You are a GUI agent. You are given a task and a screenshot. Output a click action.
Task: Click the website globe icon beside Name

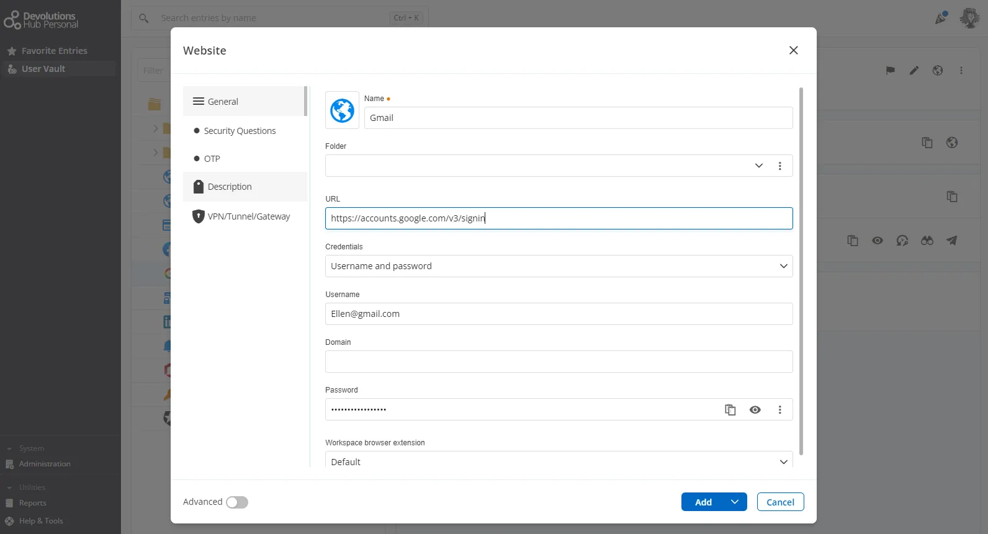click(342, 110)
